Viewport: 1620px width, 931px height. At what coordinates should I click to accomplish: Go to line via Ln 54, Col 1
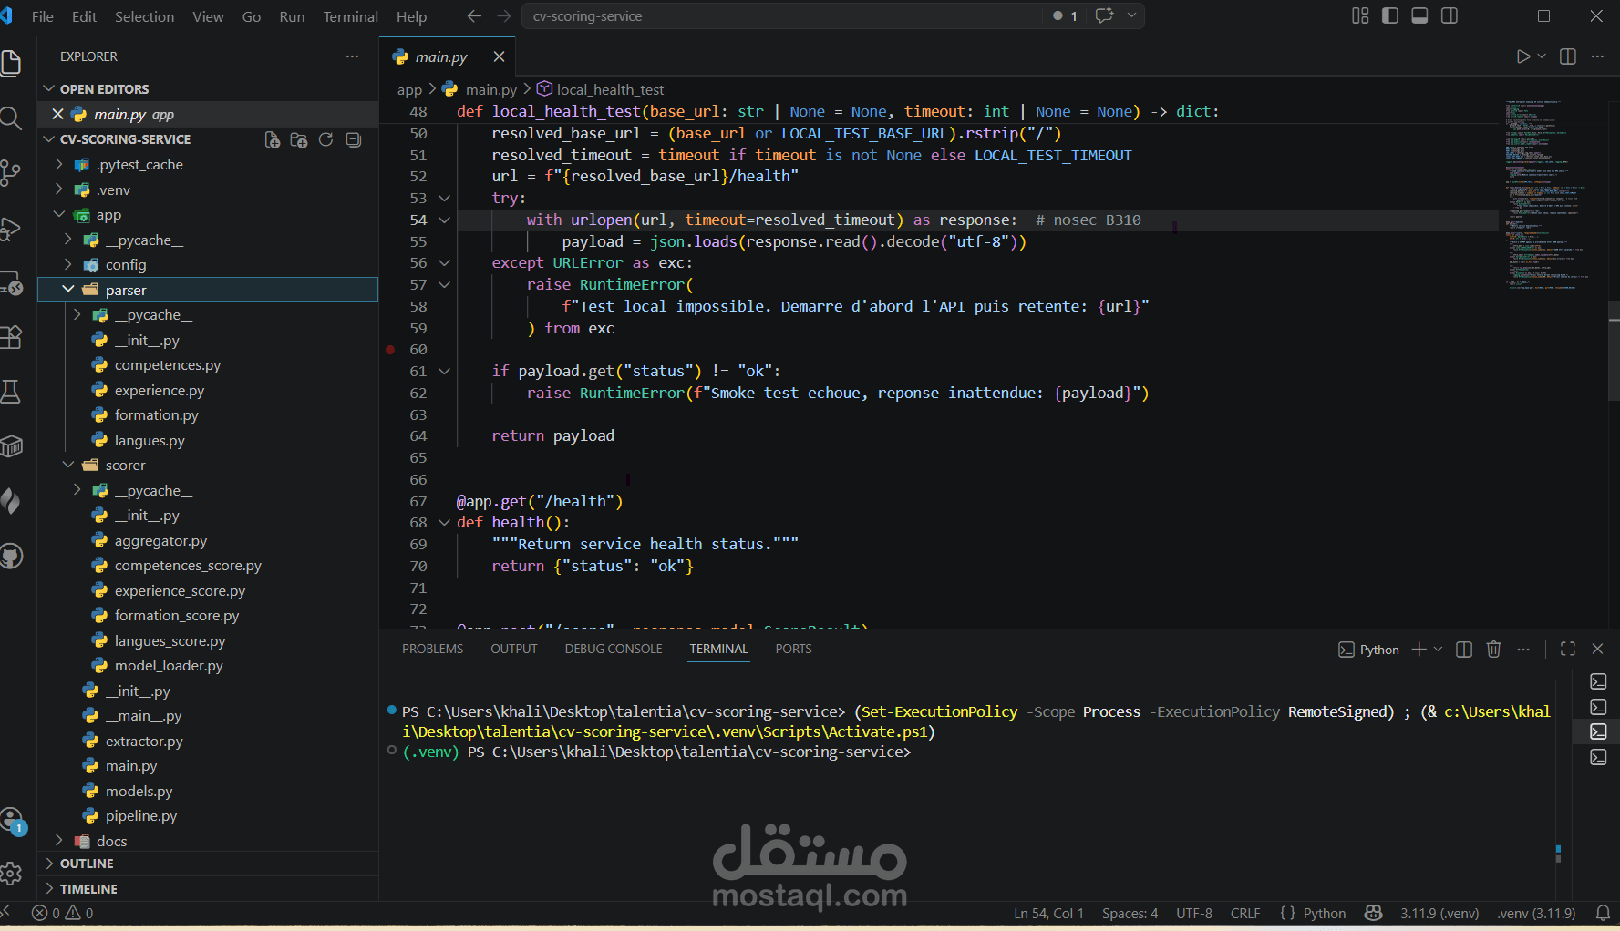(x=1048, y=913)
